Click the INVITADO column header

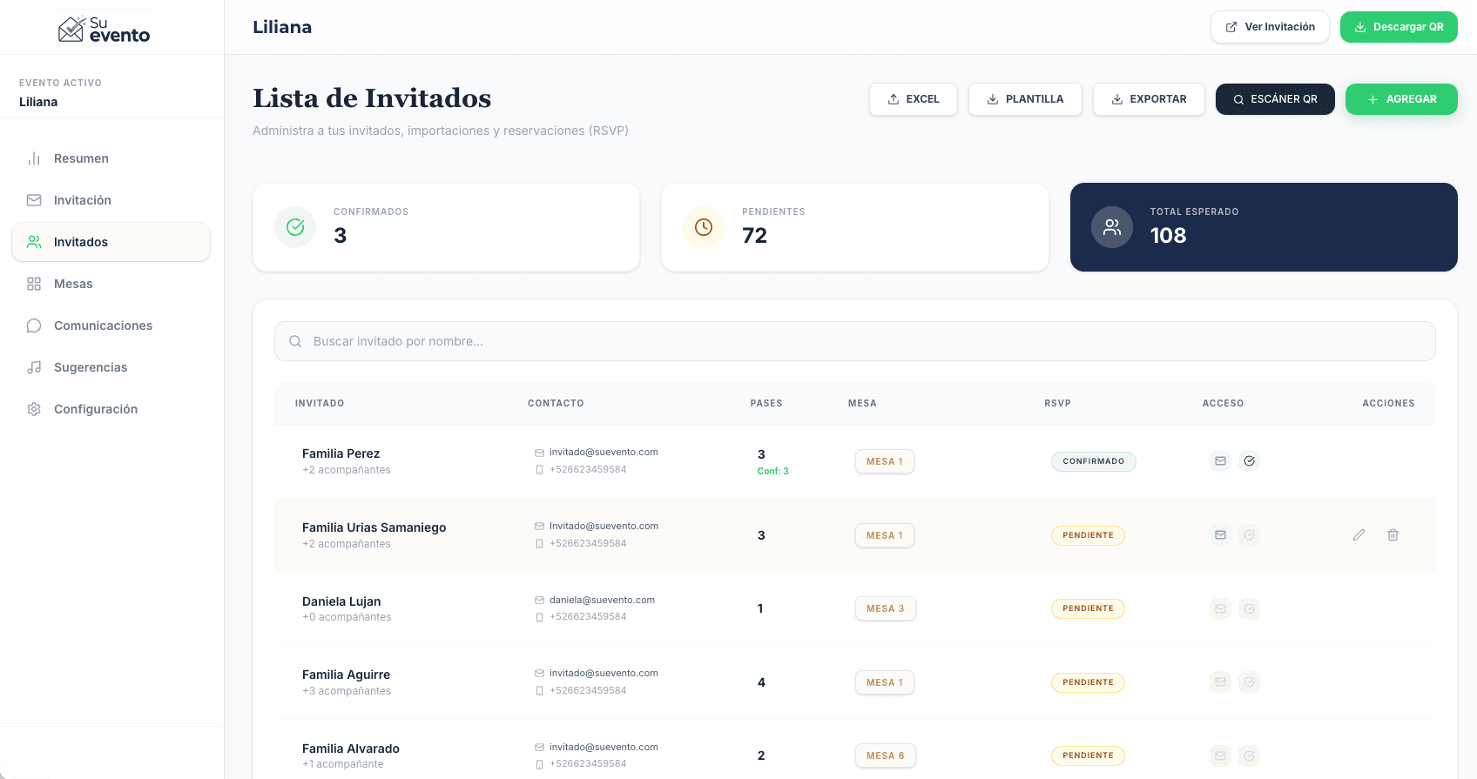click(x=320, y=403)
